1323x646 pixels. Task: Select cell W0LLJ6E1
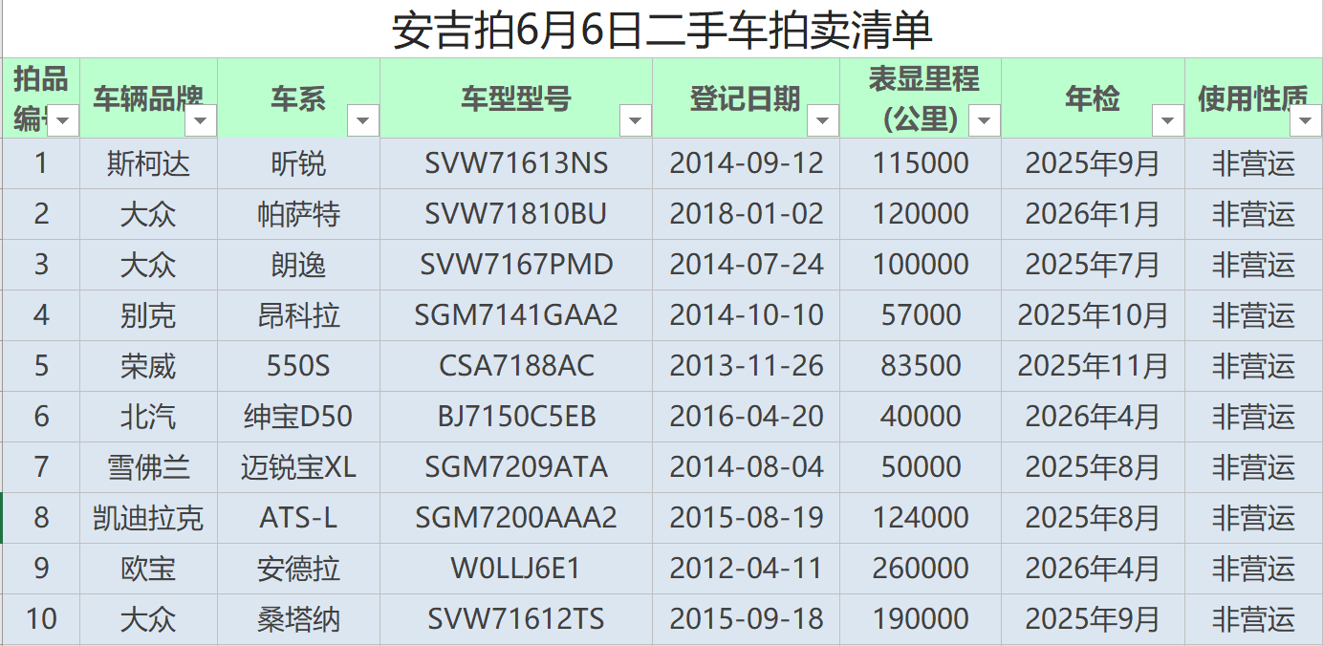pos(516,569)
